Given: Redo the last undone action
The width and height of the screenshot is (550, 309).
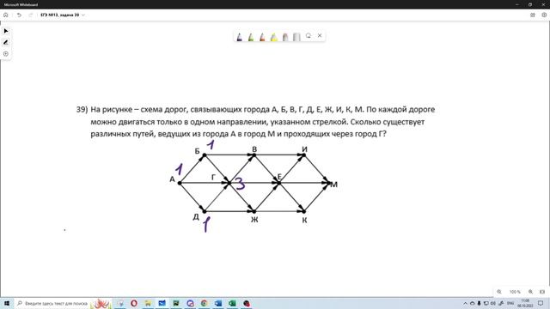Looking at the screenshot, I should (x=31, y=15).
